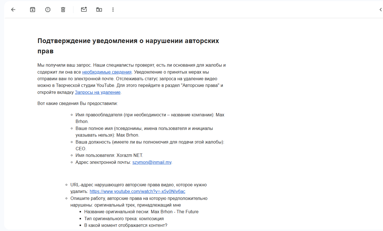The width and height of the screenshot is (383, 231).
Task: Open the YouTube video URL link
Action: click(137, 192)
